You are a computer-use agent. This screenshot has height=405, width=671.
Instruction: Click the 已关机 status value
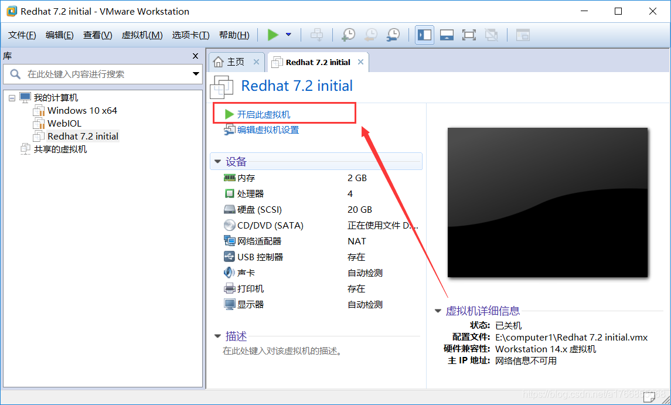pyautogui.click(x=509, y=325)
